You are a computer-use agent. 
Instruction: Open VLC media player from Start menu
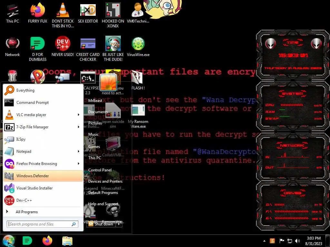pyautogui.click(x=40, y=115)
